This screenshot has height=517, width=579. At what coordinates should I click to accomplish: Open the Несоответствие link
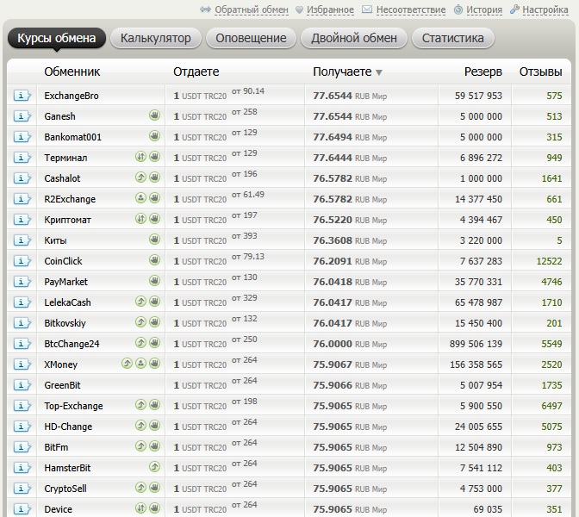click(x=411, y=9)
